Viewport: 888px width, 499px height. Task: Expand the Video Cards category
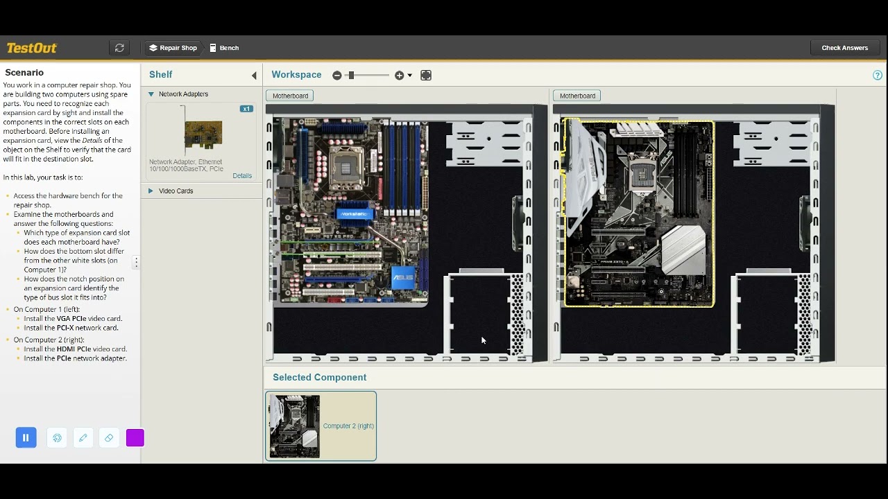pyautogui.click(x=151, y=191)
